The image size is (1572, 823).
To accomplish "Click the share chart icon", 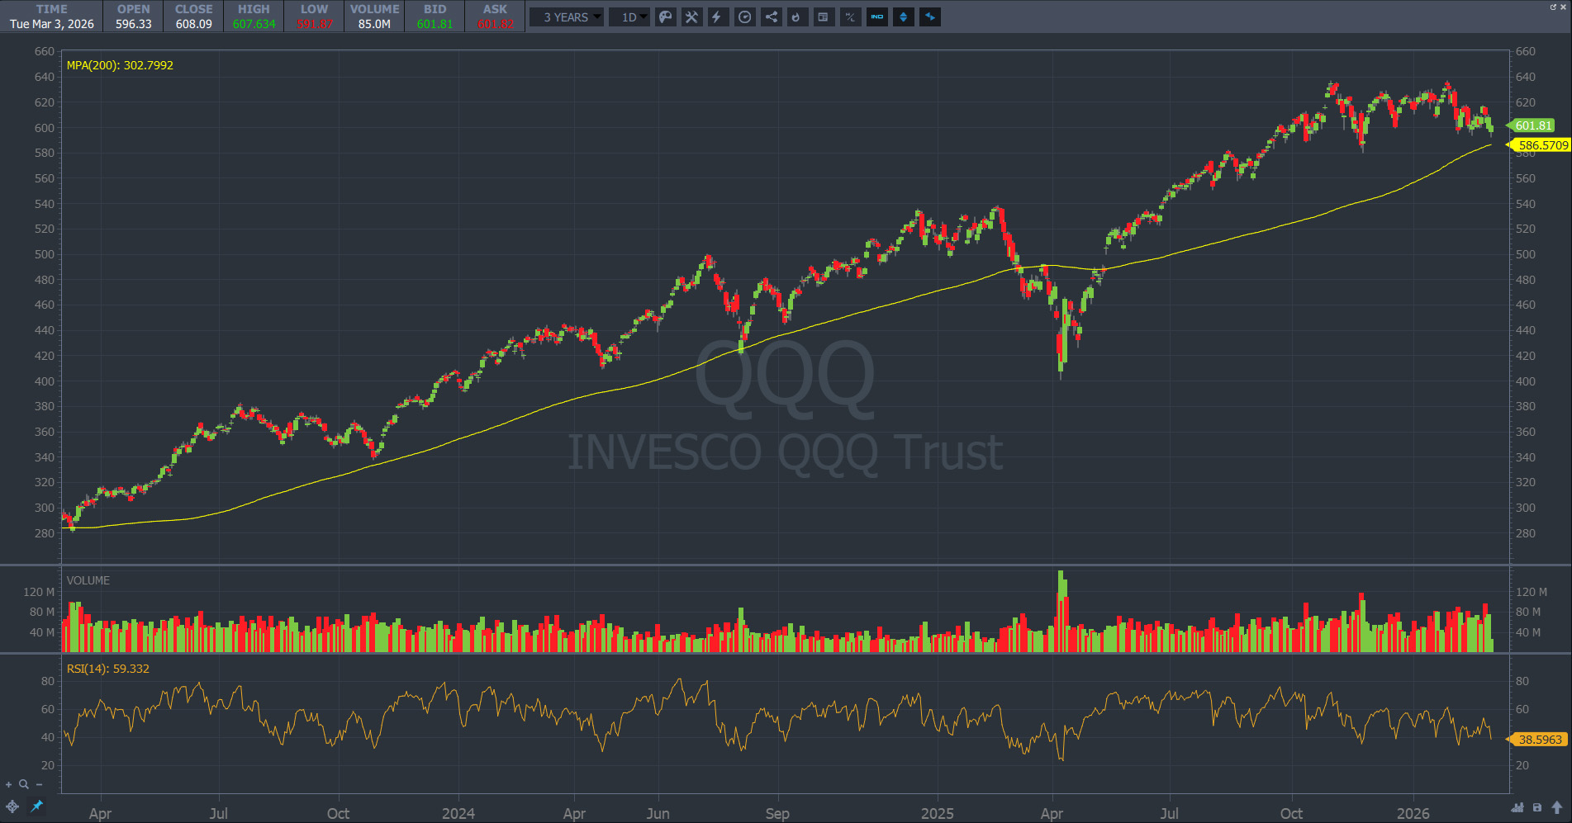I will coord(771,17).
